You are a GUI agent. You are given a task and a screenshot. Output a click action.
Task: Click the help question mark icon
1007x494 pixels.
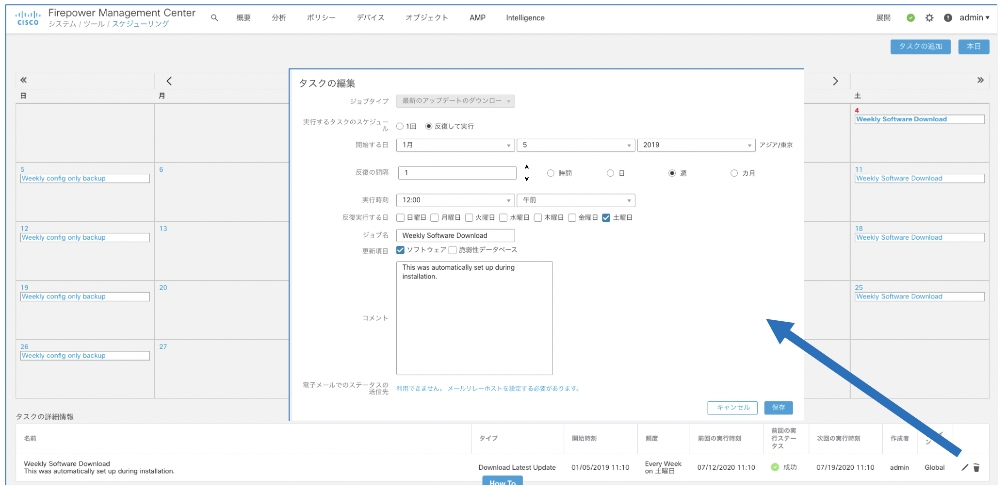tap(947, 18)
